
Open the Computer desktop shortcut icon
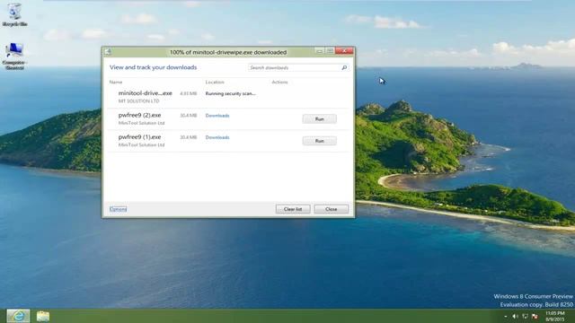coord(14,56)
